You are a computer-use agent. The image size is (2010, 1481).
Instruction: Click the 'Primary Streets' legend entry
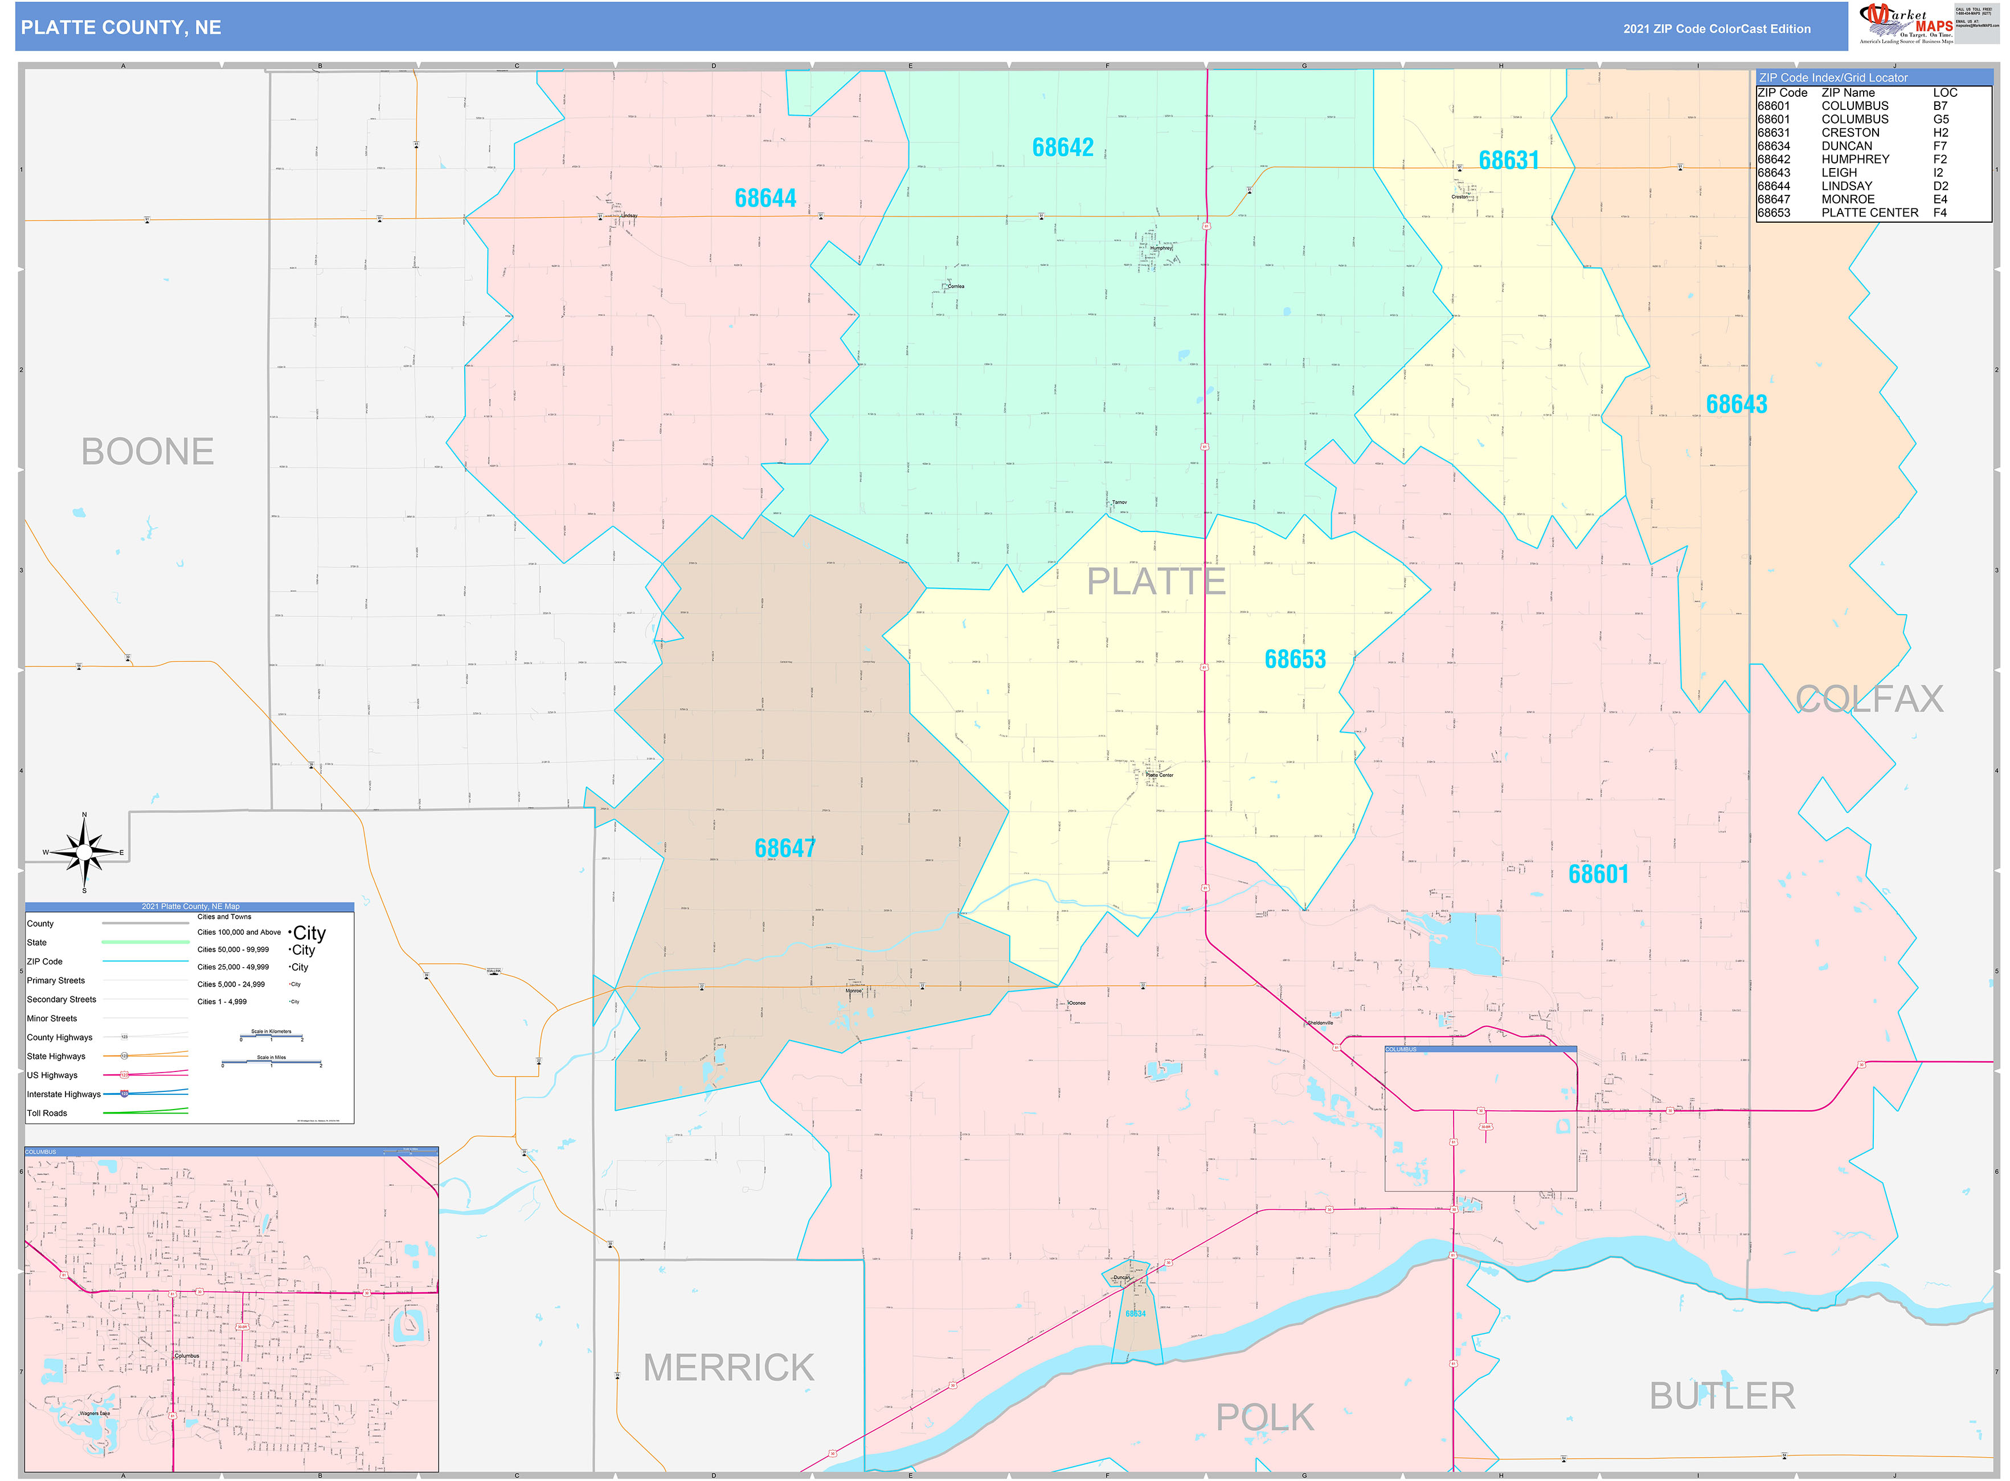click(x=56, y=981)
